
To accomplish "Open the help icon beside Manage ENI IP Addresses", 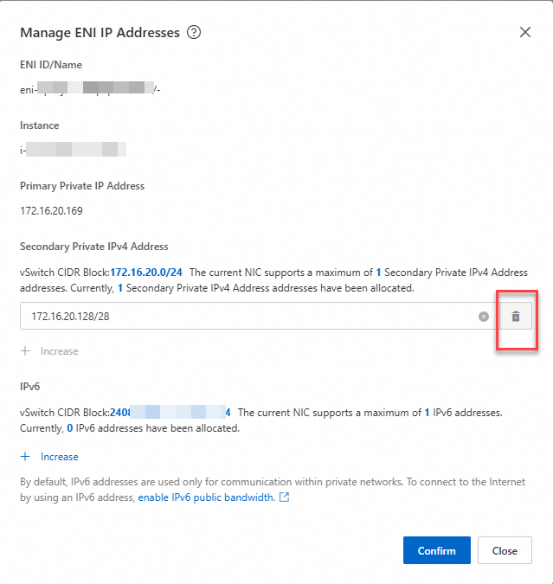I will (x=194, y=32).
